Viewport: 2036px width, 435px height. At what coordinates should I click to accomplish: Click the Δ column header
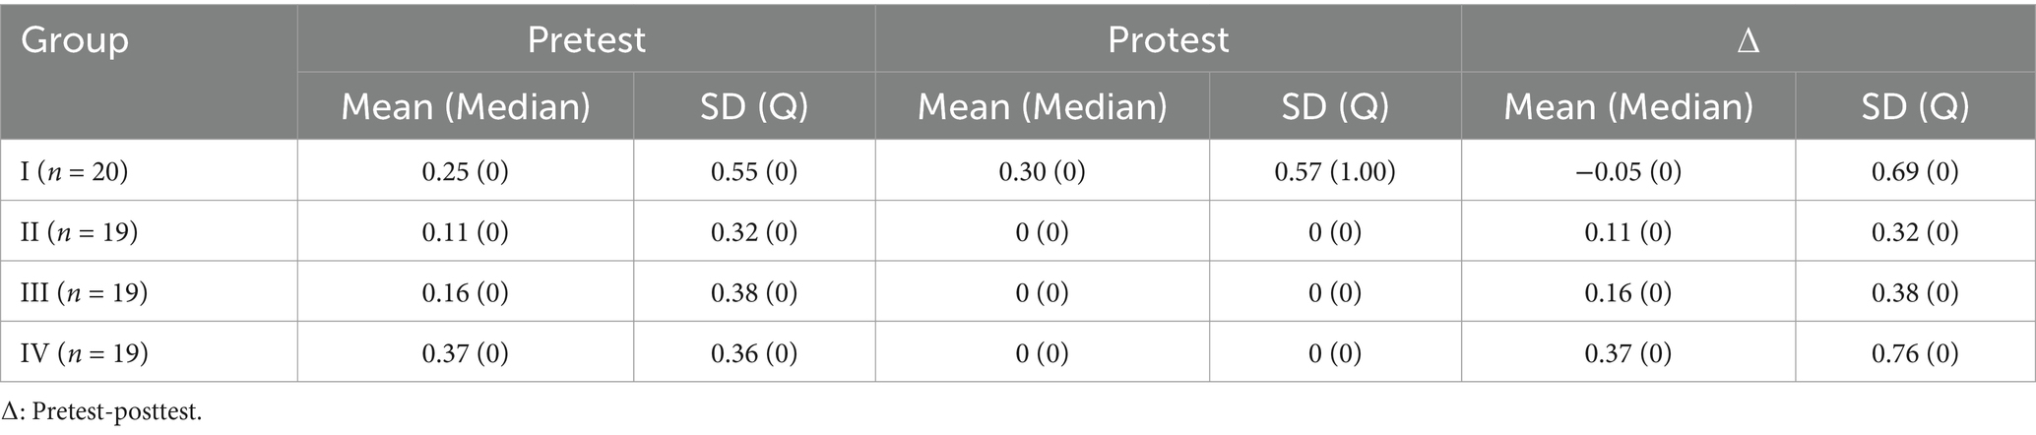pyautogui.click(x=1749, y=40)
